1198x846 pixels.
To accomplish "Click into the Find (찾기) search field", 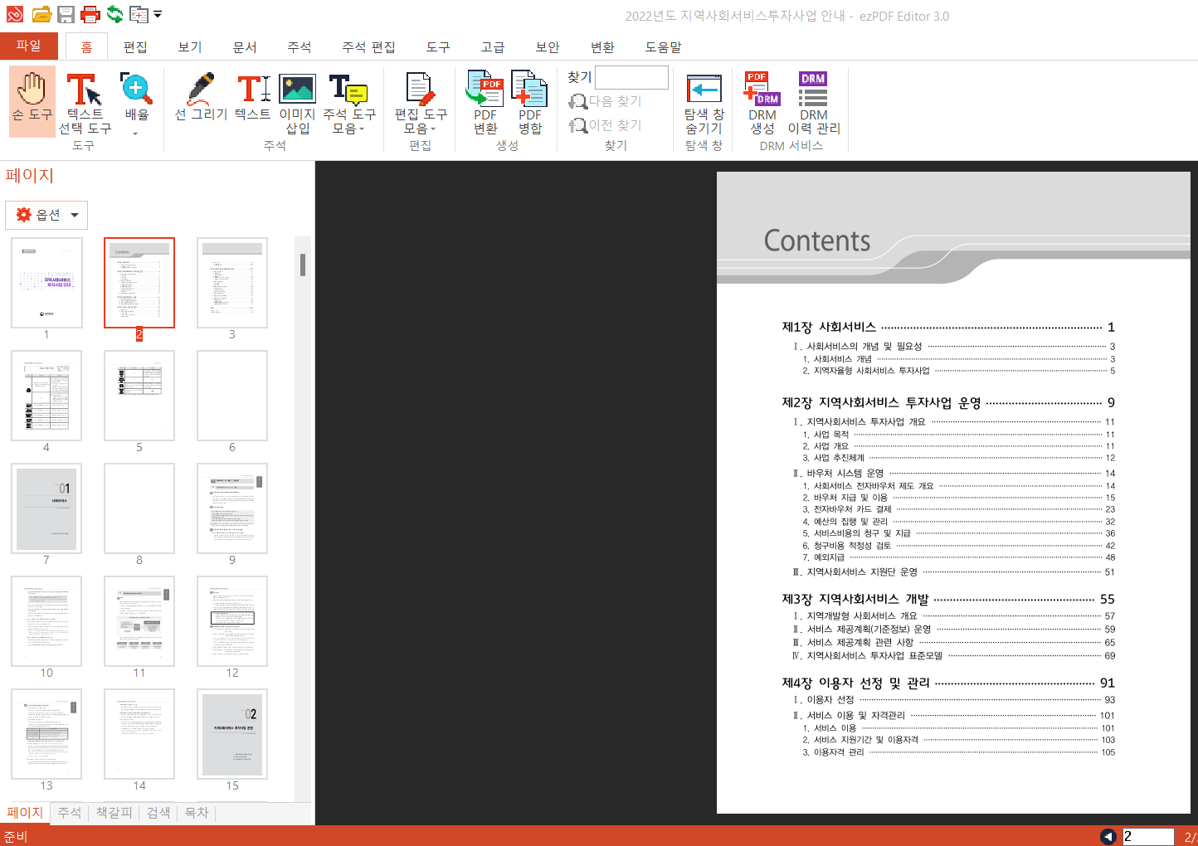I will click(631, 77).
